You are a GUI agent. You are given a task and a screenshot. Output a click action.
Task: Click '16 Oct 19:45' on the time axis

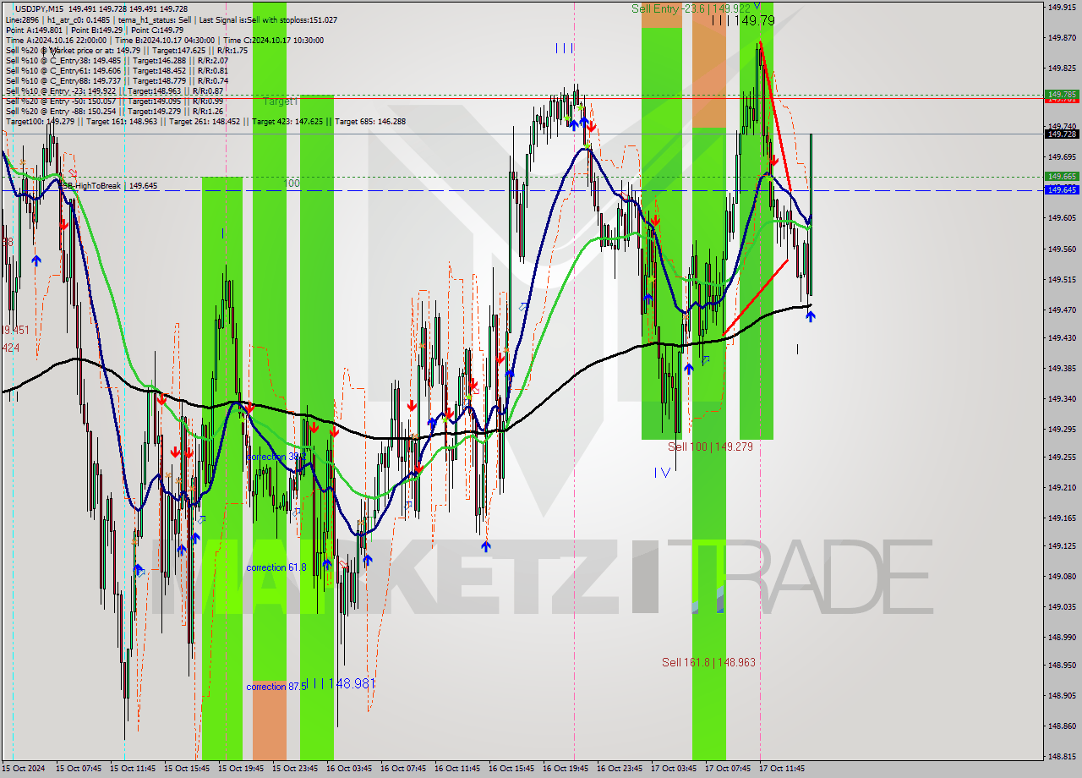(564, 769)
